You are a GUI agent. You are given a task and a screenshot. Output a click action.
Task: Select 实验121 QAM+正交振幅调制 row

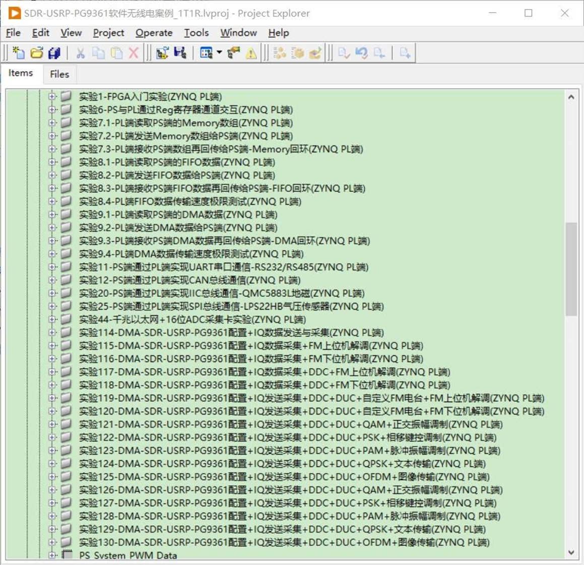pos(291,425)
